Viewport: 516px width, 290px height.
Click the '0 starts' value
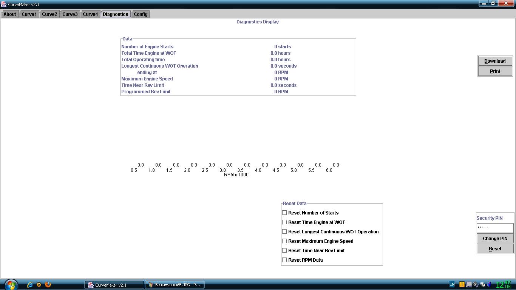click(x=283, y=47)
